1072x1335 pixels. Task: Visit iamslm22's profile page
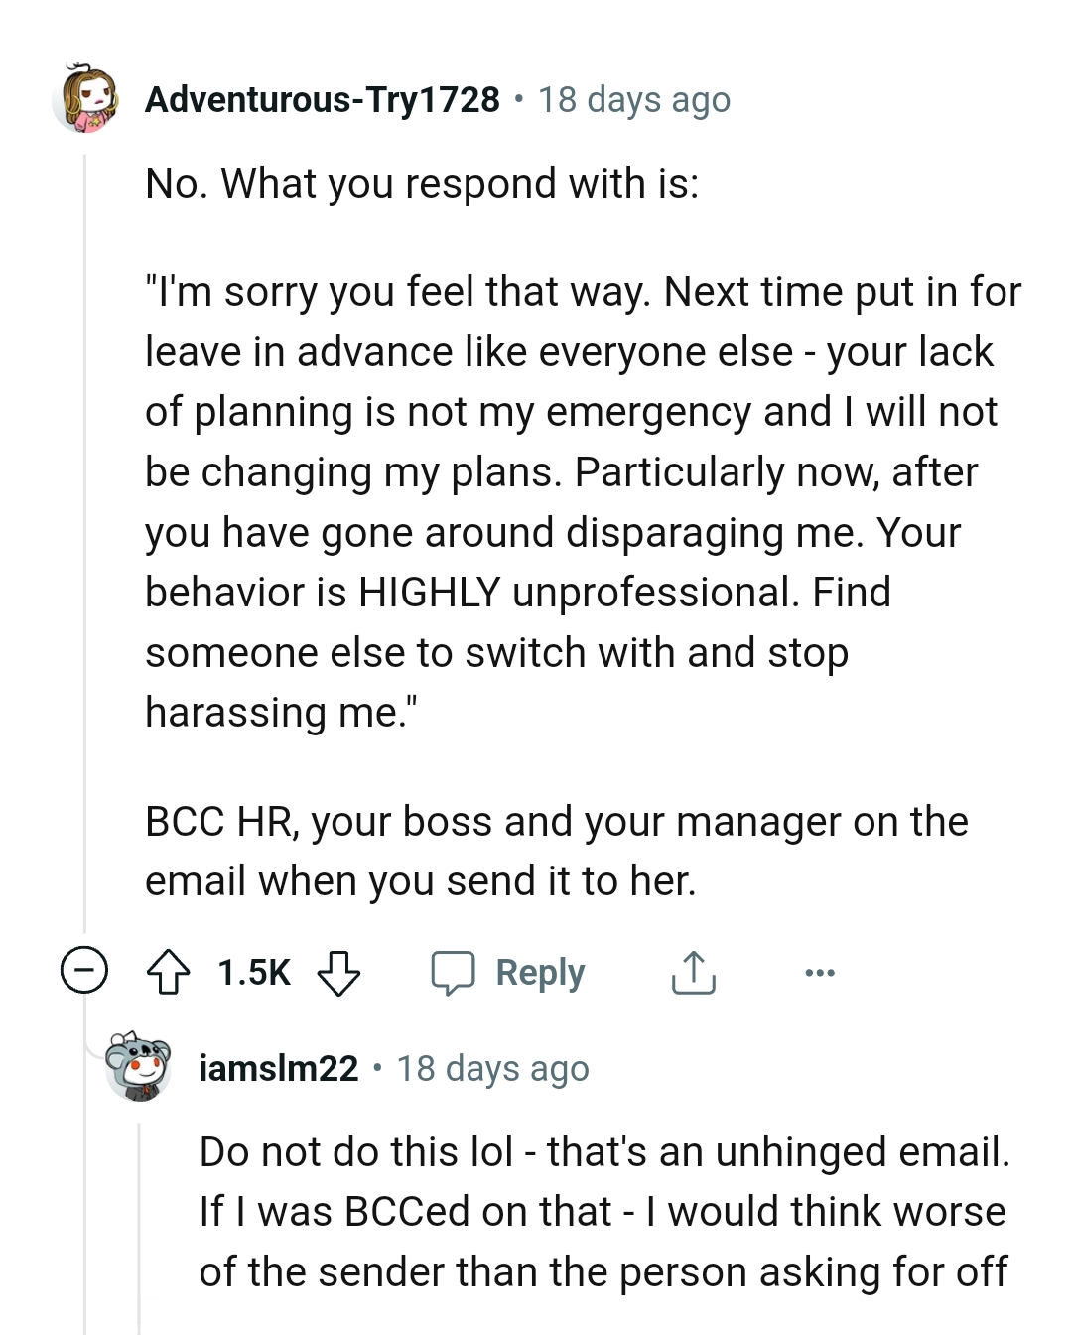[x=279, y=1069]
